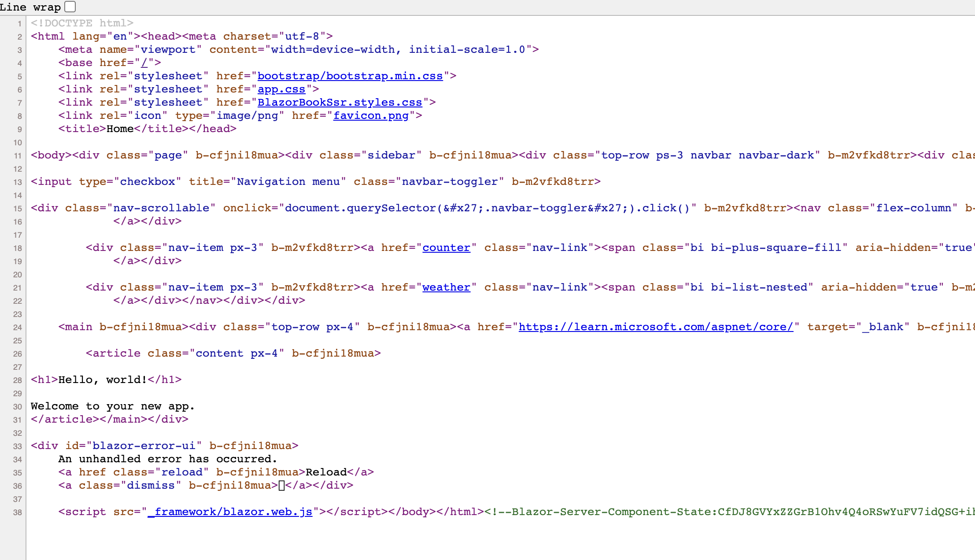The width and height of the screenshot is (975, 560).
Task: Click the Home title text
Action: pos(120,129)
